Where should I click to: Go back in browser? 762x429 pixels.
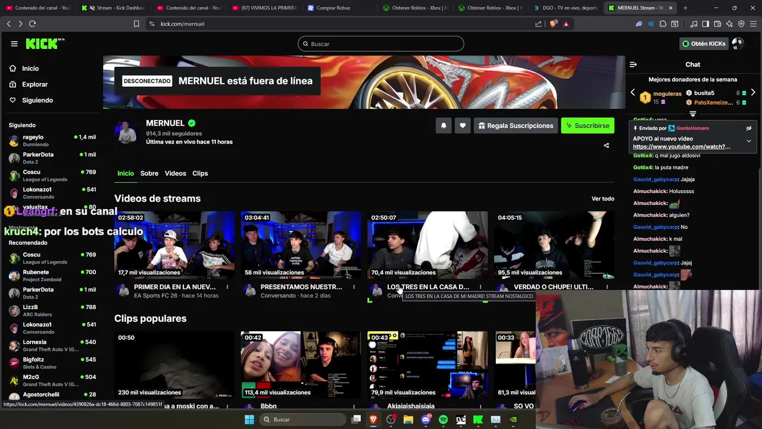point(8,24)
